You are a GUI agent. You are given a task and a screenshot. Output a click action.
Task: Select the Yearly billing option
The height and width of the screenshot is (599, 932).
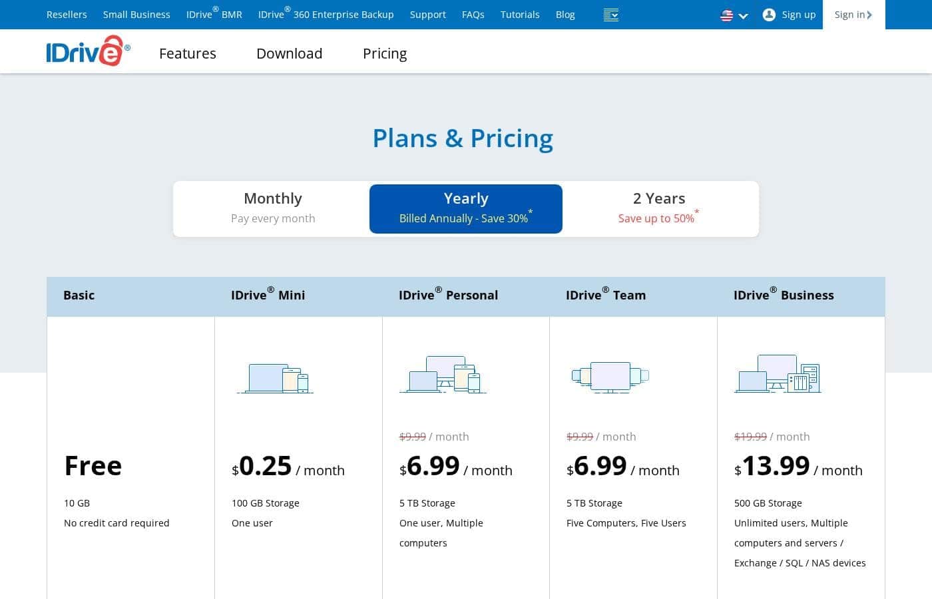pyautogui.click(x=466, y=208)
